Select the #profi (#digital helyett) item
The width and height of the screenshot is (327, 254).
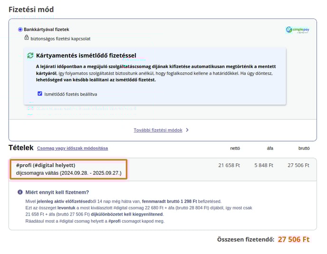tap(68, 169)
